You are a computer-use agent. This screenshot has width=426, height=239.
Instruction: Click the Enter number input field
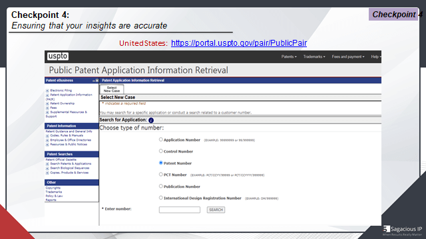[180, 210]
